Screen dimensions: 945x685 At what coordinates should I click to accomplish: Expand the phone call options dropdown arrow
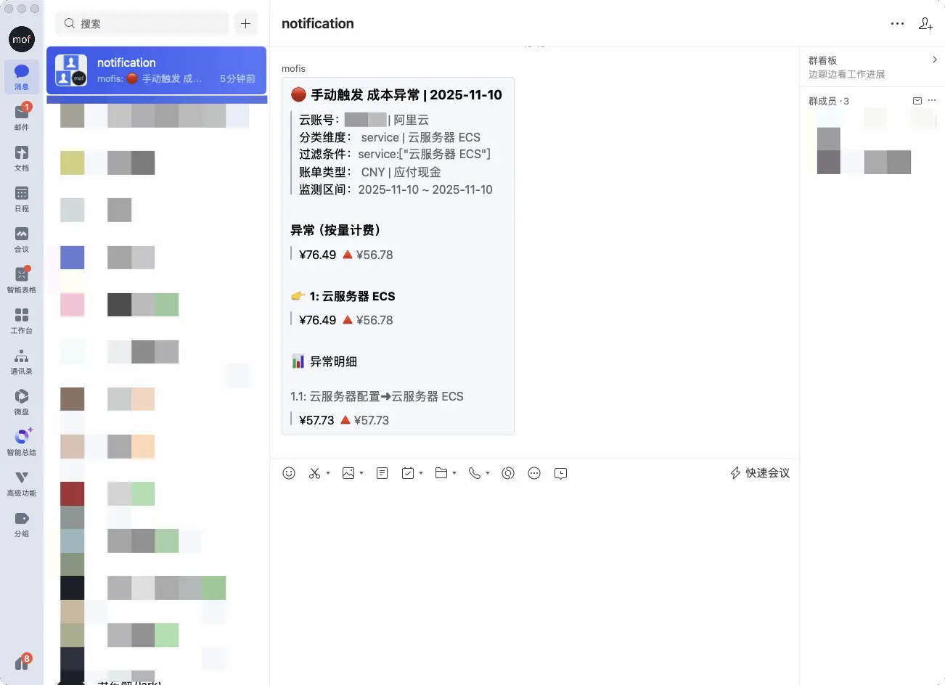coord(488,473)
